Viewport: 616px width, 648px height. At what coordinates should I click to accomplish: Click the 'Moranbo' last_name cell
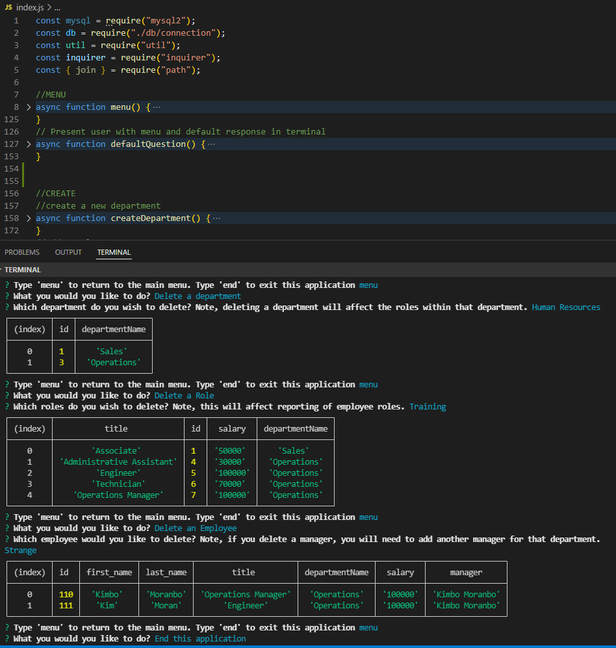point(166,594)
